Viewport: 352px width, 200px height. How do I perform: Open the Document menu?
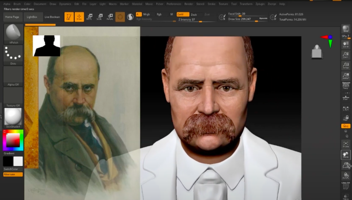click(40, 4)
